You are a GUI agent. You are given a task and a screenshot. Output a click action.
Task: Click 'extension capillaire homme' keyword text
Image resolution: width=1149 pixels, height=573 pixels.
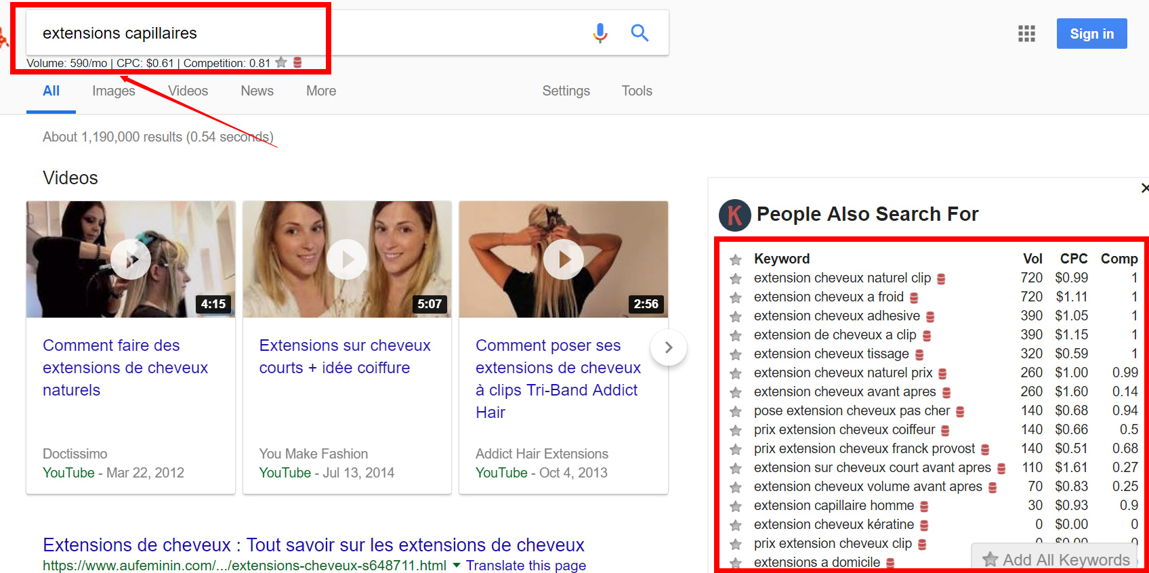(x=834, y=505)
